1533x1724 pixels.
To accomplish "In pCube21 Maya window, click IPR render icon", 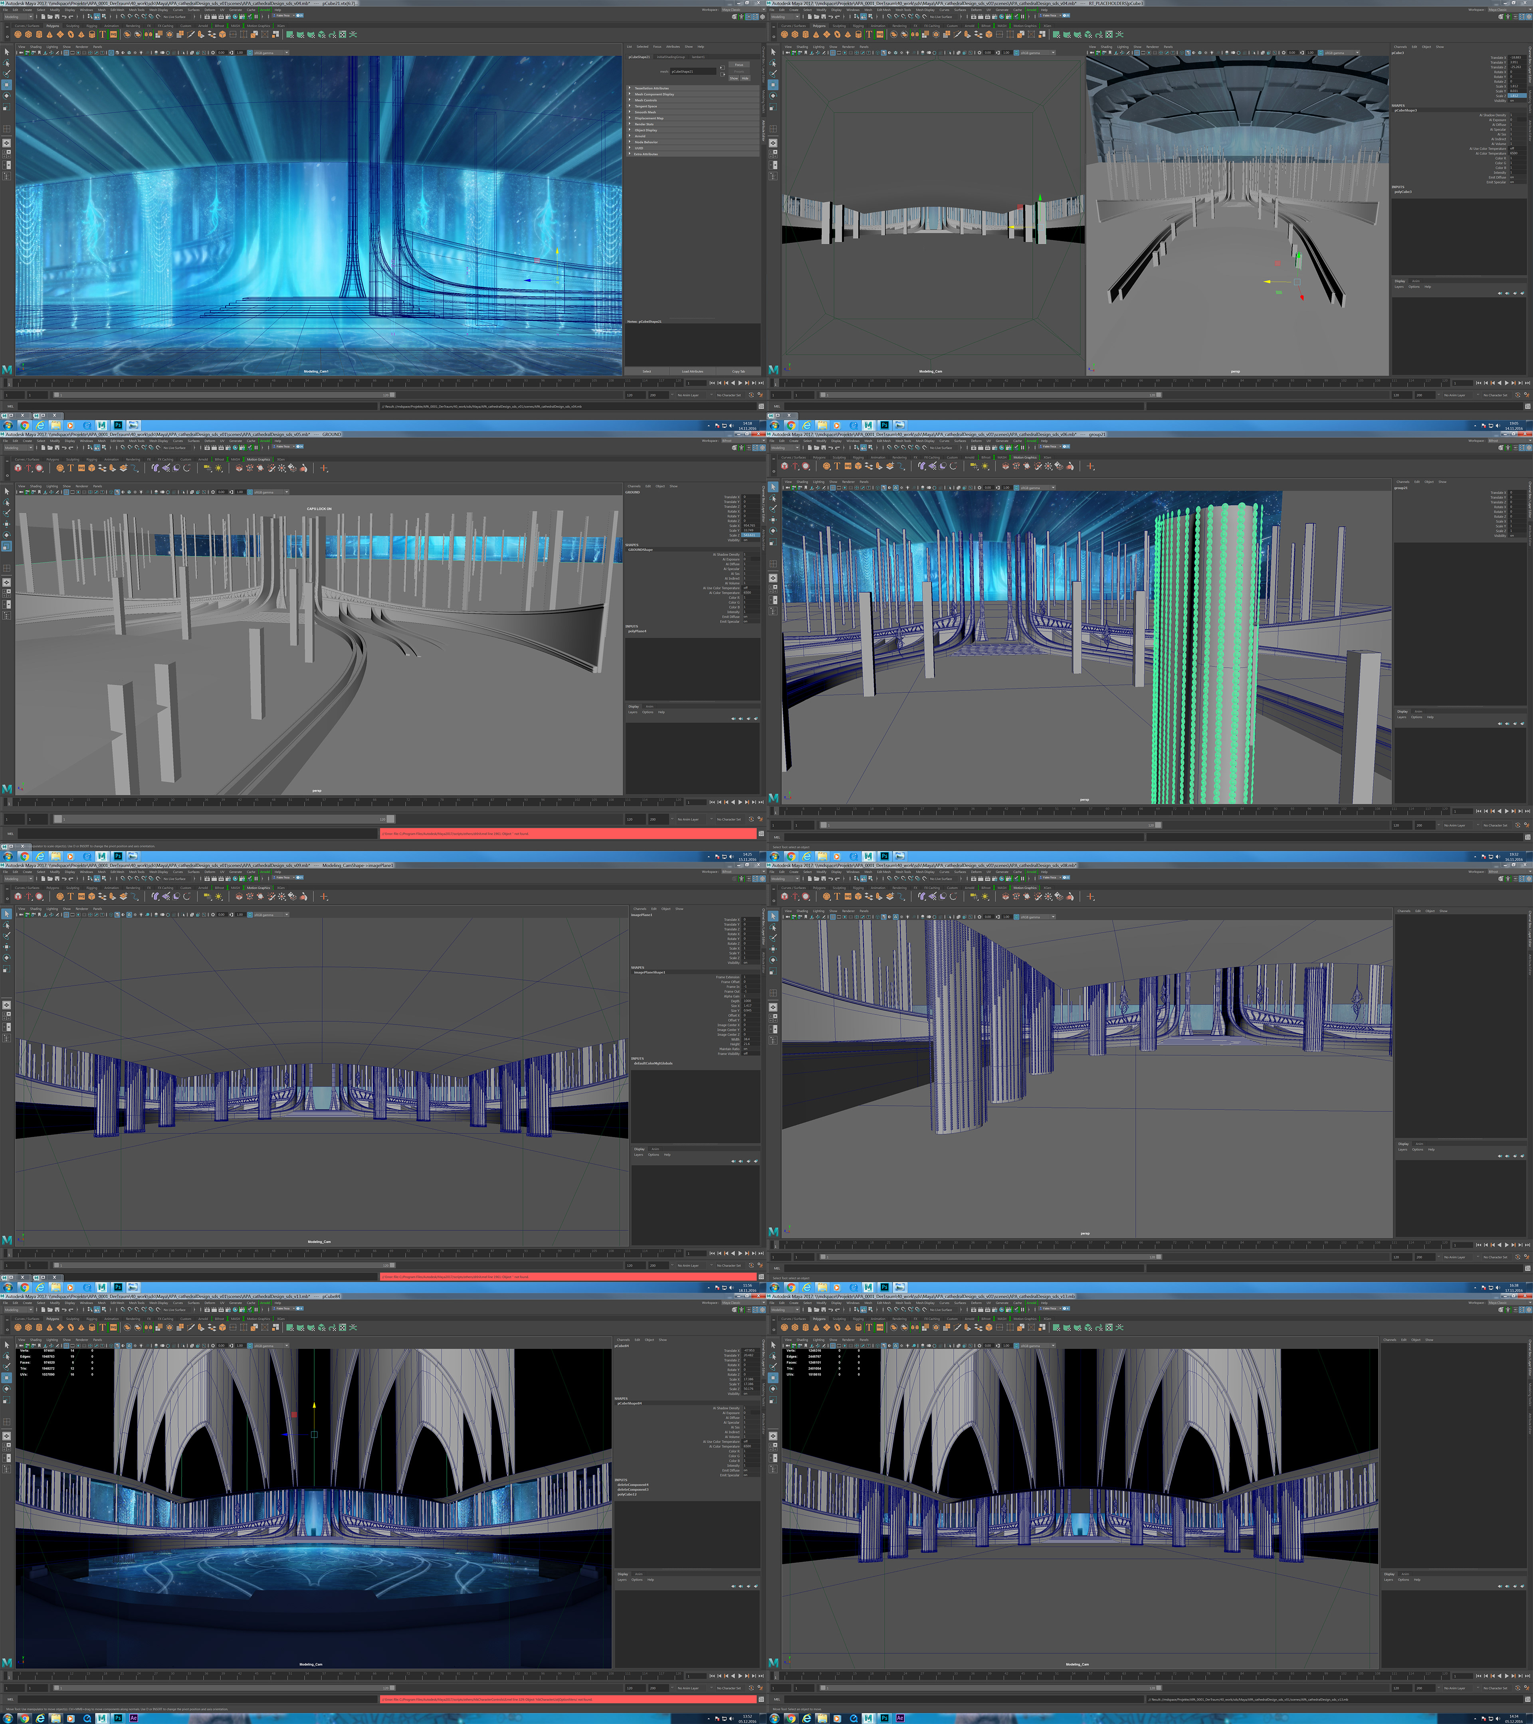I will (x=221, y=17).
